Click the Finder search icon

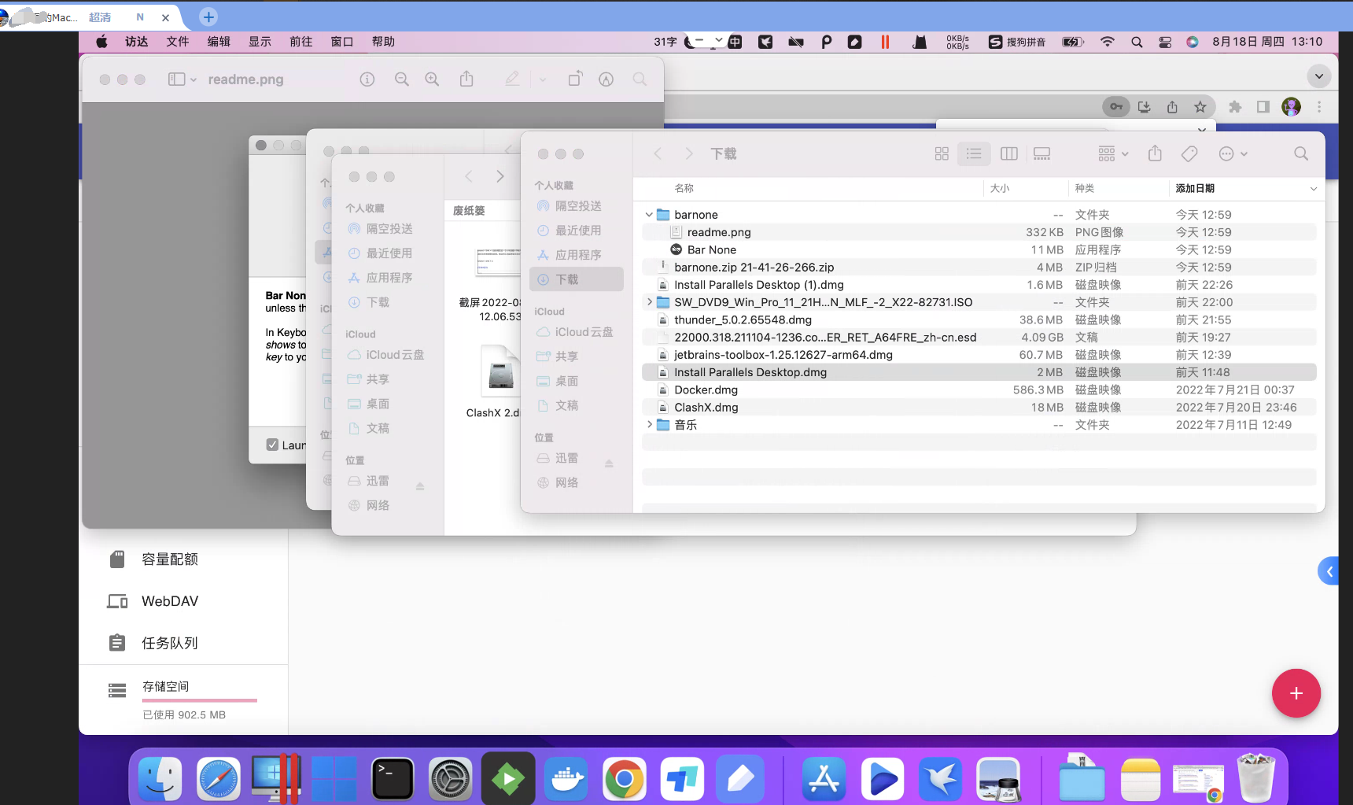1301,154
